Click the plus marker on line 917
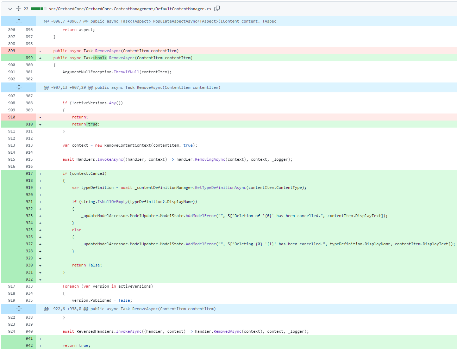 [x=40, y=174]
